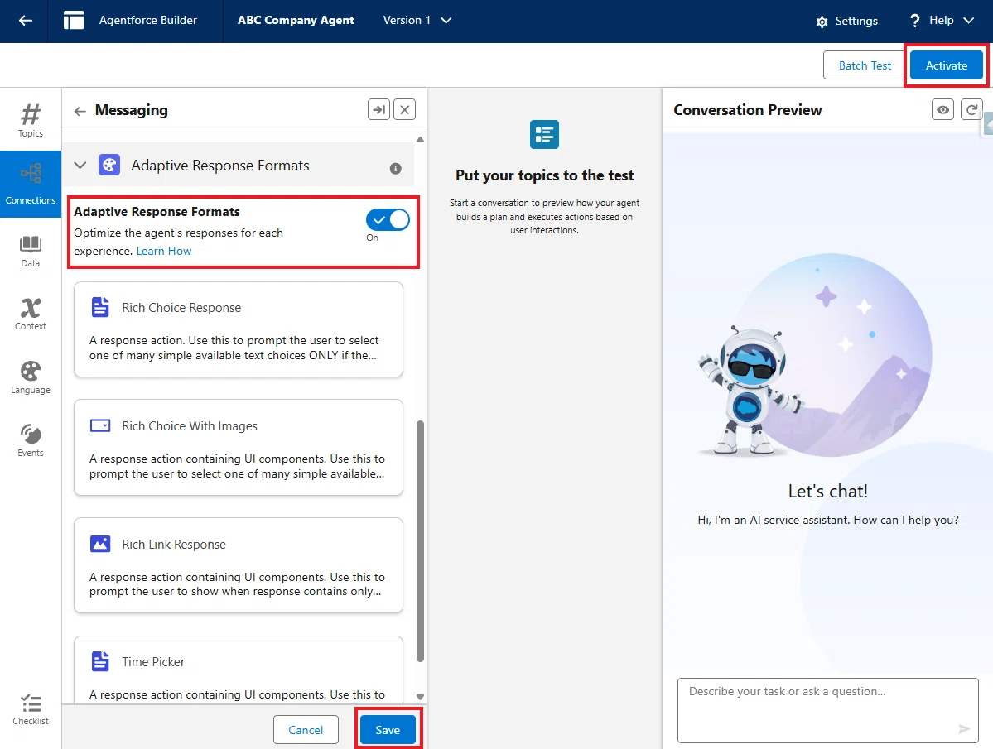Click the Messaging panel scrollbar thumb

(420, 541)
